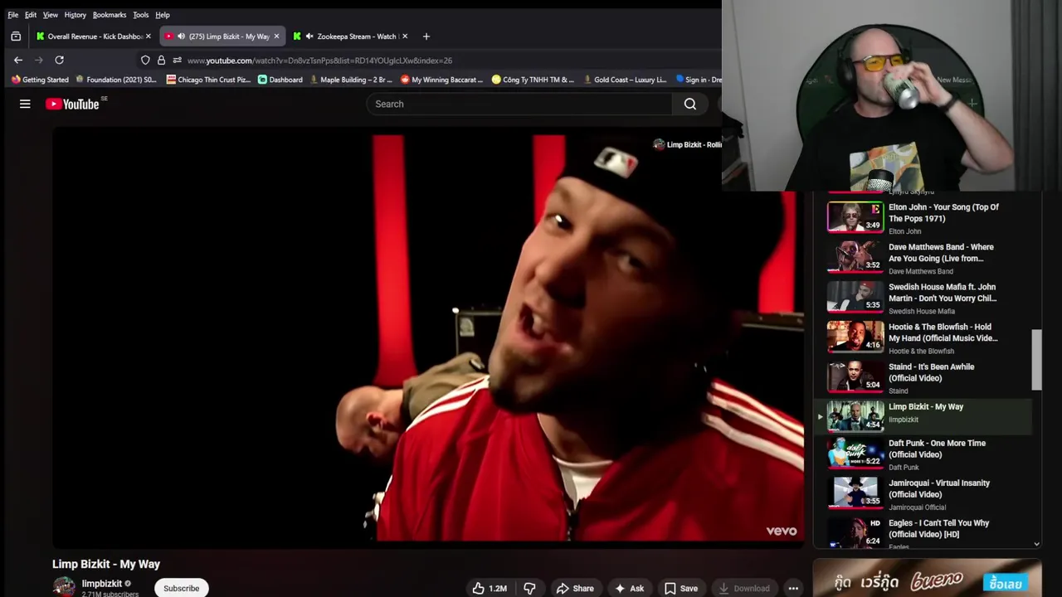Screen dimensions: 1062x597
Task: Play Staind It's Been Awhile thumbnail
Action: pos(855,376)
